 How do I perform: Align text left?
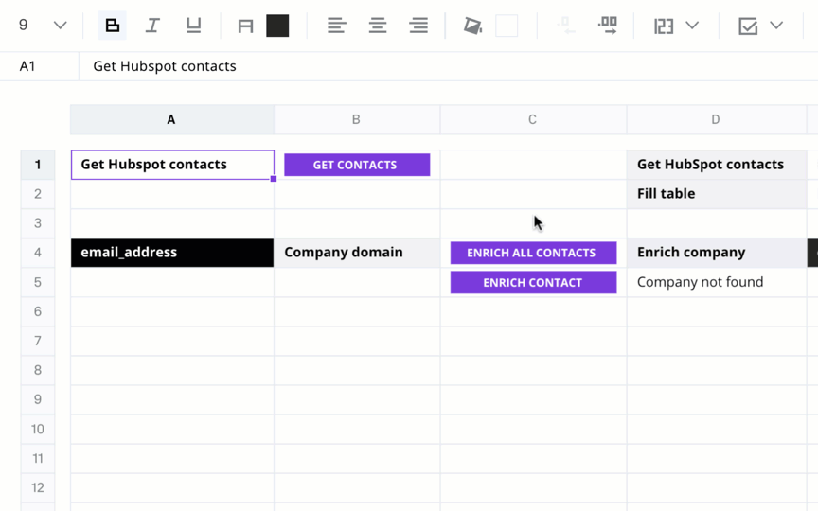(336, 26)
